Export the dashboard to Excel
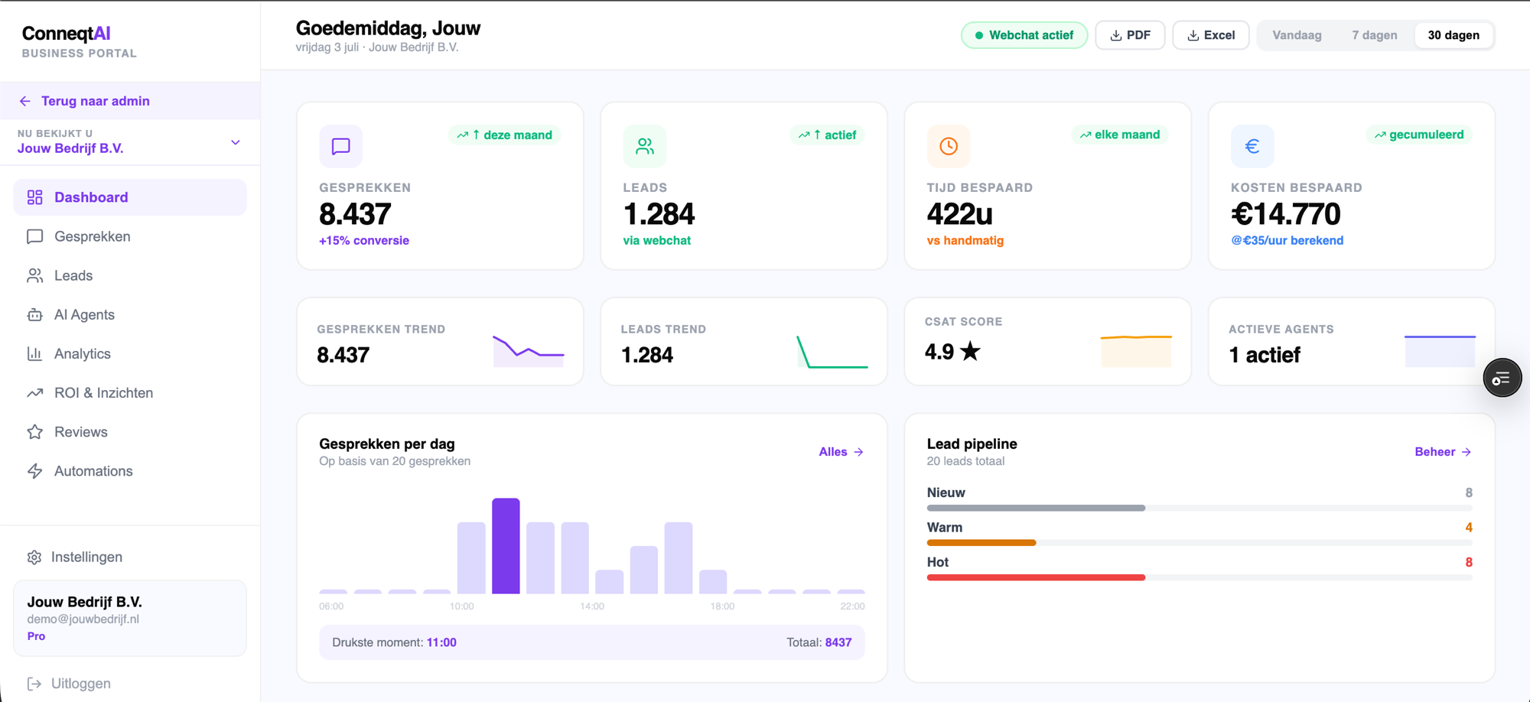The height and width of the screenshot is (702, 1530). tap(1211, 35)
